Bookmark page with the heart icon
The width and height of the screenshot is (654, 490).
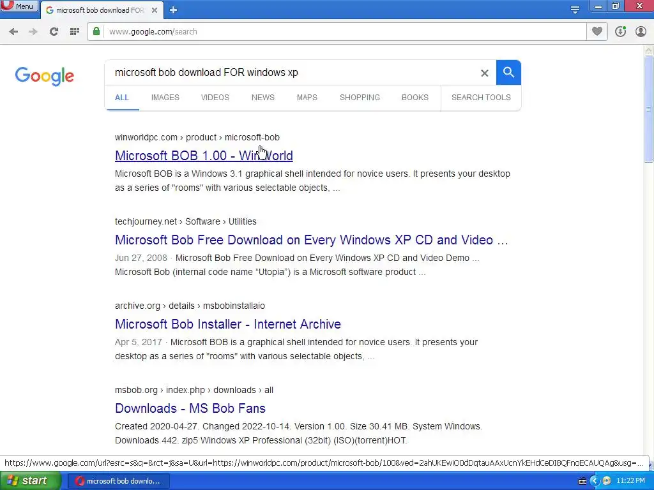597,31
